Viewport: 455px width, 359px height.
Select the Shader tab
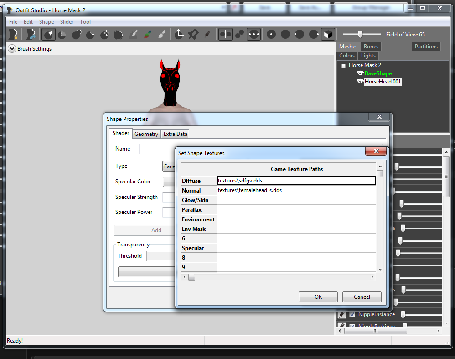pyautogui.click(x=121, y=133)
